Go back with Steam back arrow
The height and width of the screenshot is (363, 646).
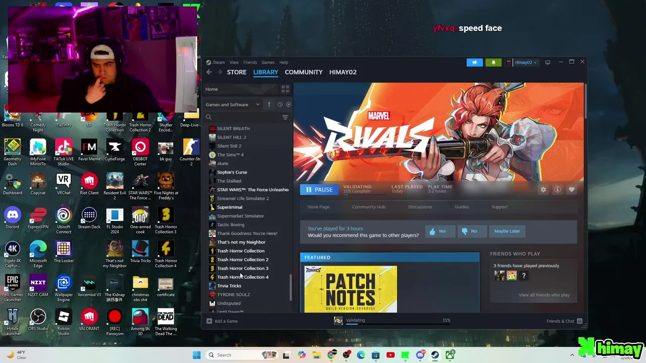tap(209, 72)
